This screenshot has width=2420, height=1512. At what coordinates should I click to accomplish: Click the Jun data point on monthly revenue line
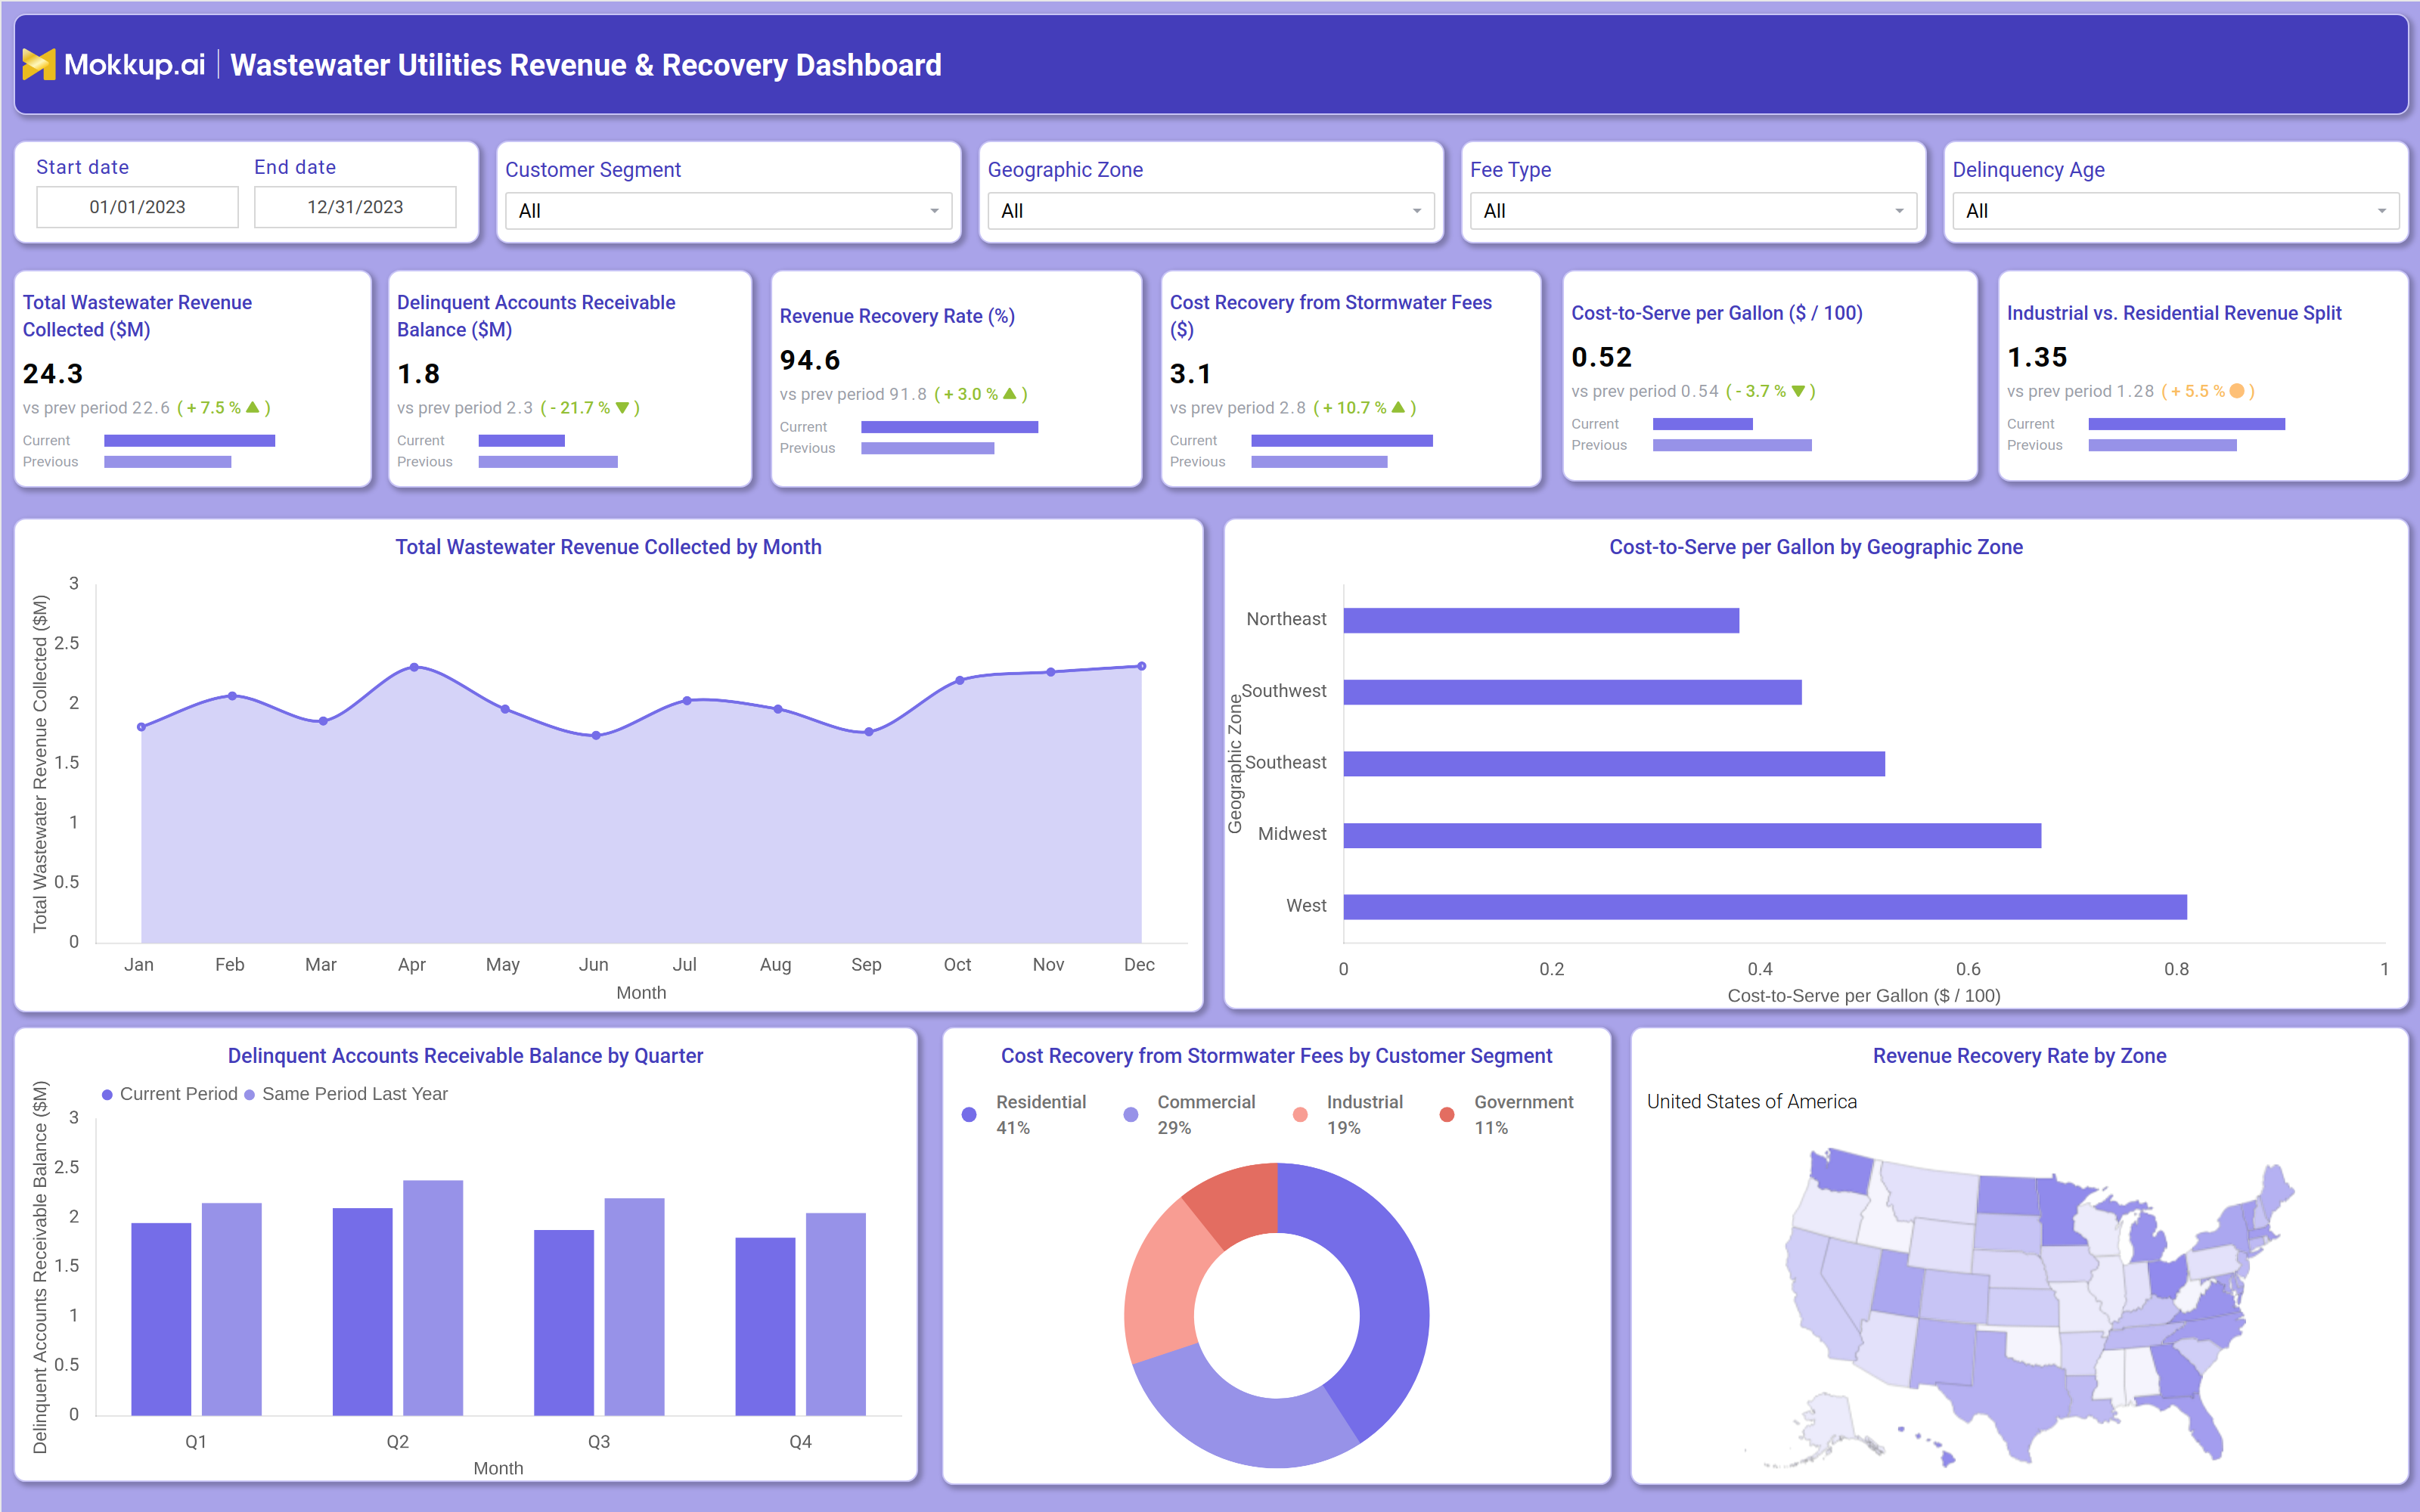click(x=596, y=735)
